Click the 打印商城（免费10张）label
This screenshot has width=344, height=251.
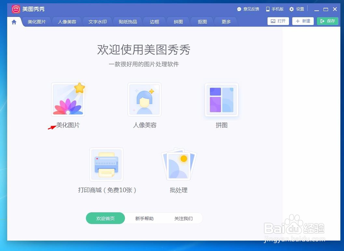(x=107, y=190)
